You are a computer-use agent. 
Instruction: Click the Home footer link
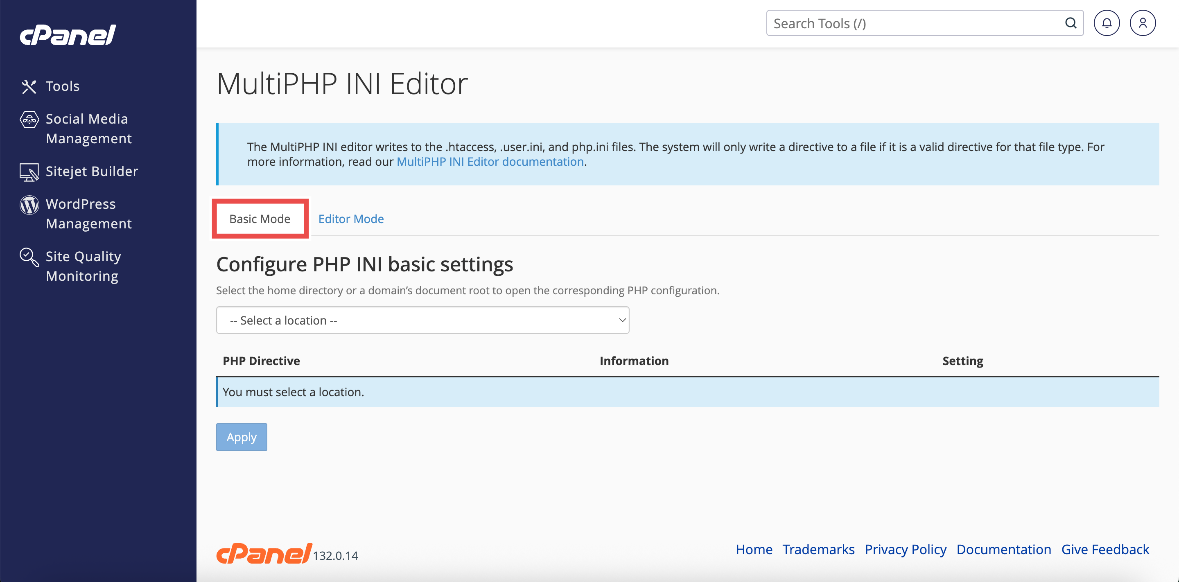click(x=753, y=549)
